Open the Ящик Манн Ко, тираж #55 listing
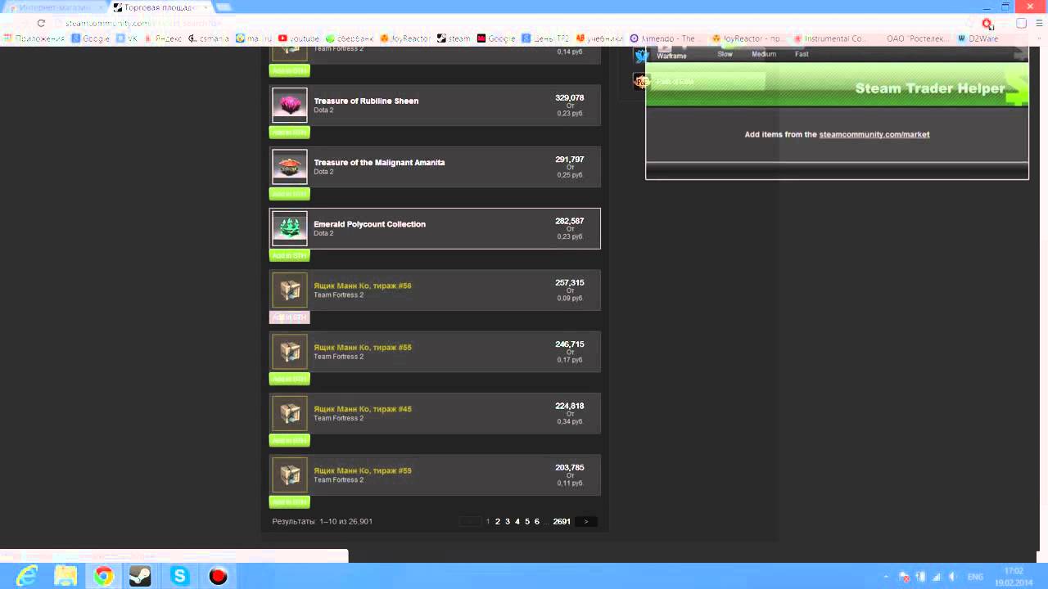The width and height of the screenshot is (1048, 589). pyautogui.click(x=435, y=352)
